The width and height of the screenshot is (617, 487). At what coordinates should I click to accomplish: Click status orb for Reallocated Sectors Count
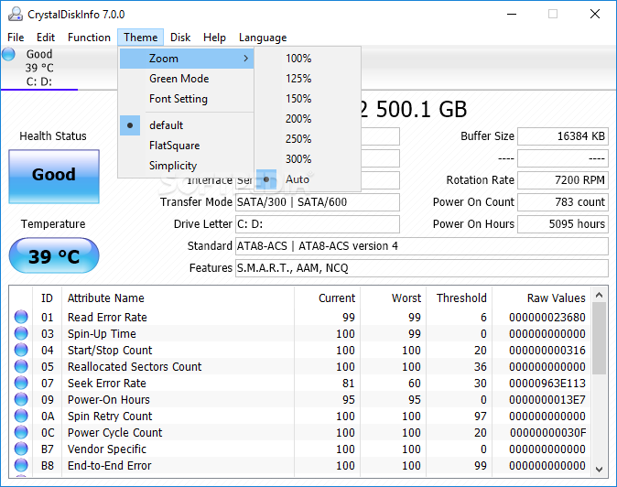[x=21, y=367]
